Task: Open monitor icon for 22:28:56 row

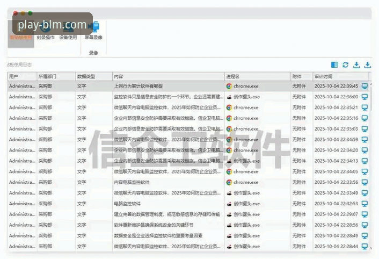Action: [x=365, y=225]
